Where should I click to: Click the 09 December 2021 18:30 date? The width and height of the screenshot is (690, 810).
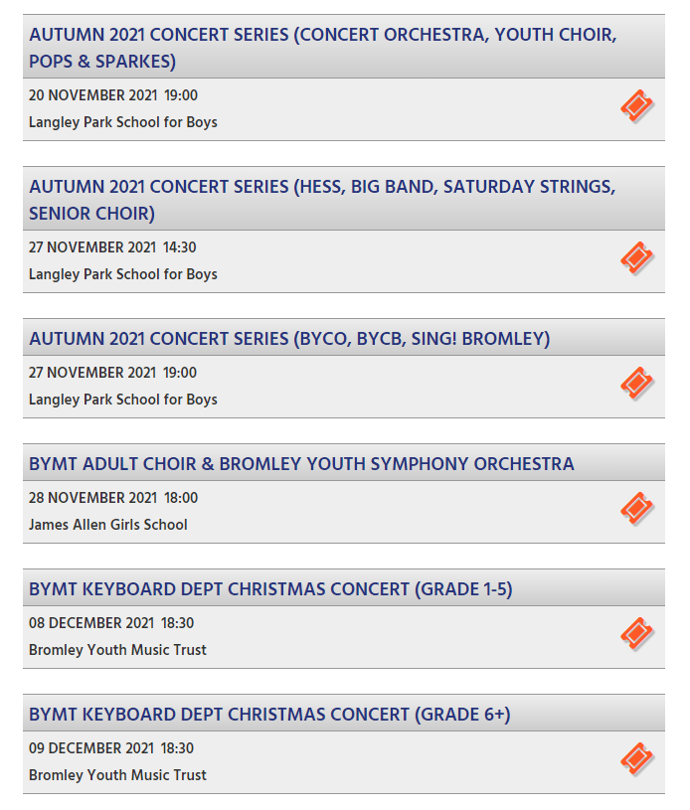[111, 748]
